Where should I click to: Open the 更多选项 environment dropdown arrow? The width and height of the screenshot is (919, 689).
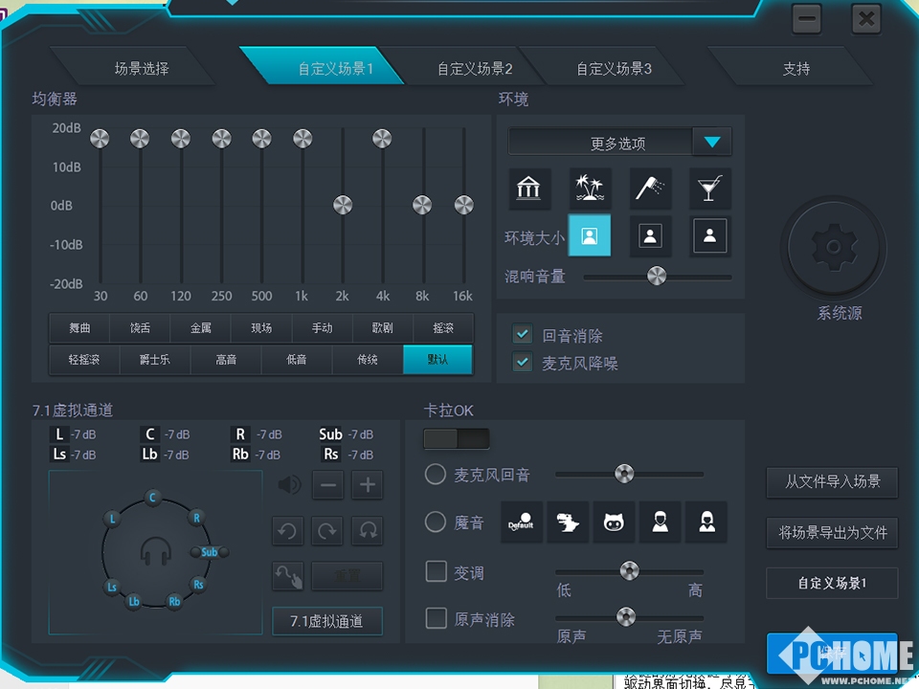pos(711,143)
